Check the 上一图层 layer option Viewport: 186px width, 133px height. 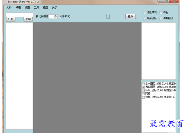(143, 84)
